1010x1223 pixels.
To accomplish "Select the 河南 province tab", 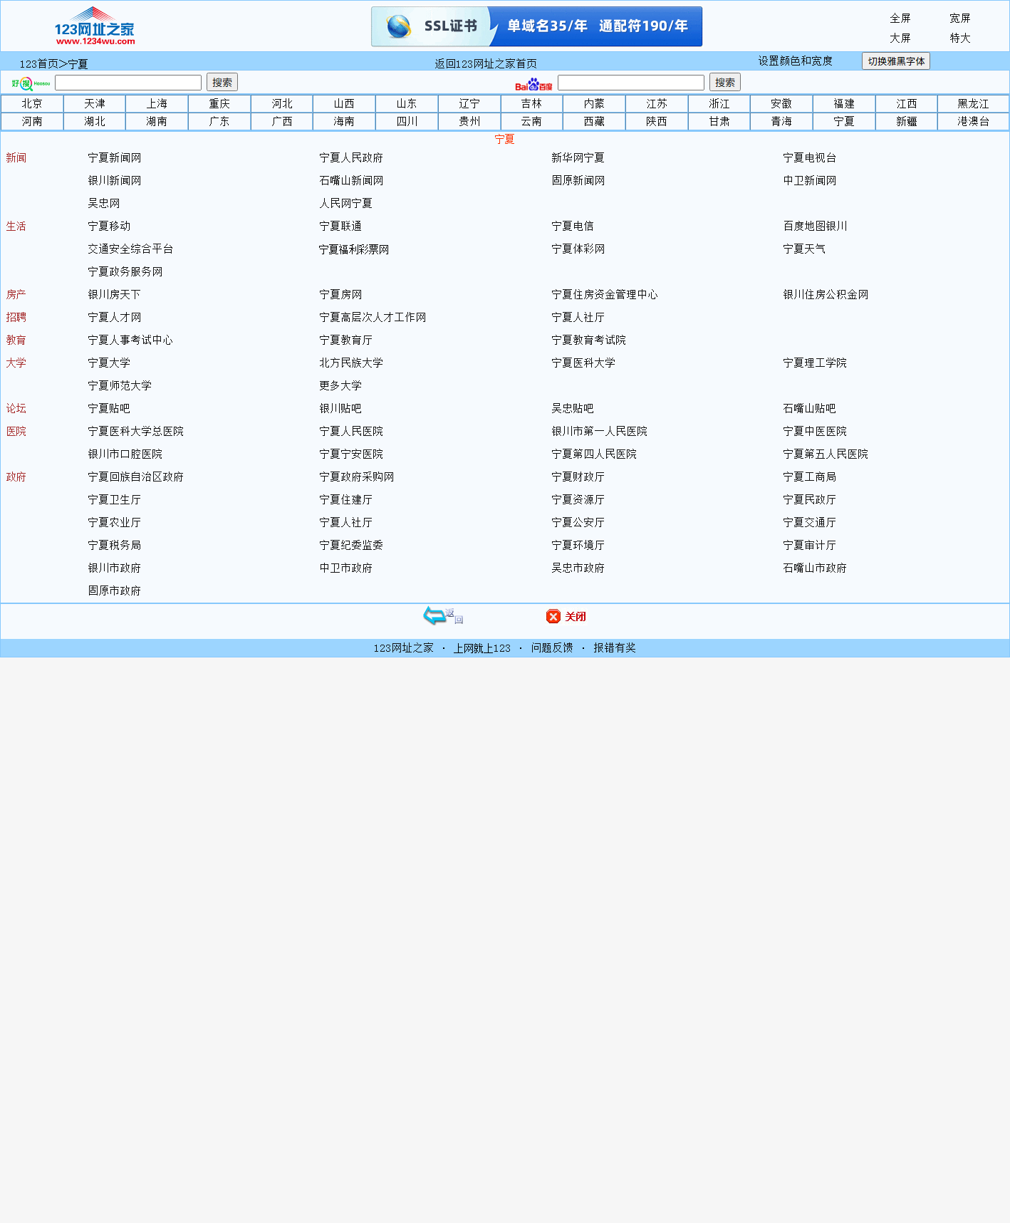I will pyautogui.click(x=32, y=122).
